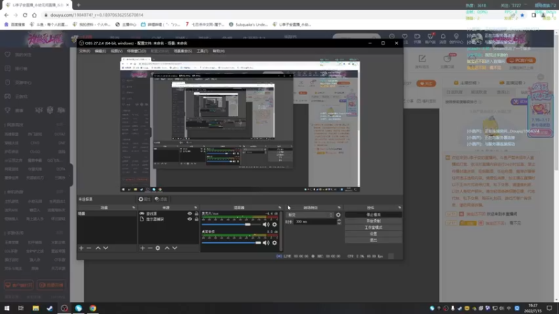Viewport: 559px width, 314px height.
Task: Start recording in OBS Controls
Action: [373, 221]
